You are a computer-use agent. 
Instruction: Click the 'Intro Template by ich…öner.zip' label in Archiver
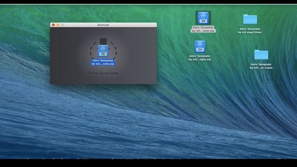coord(103,62)
